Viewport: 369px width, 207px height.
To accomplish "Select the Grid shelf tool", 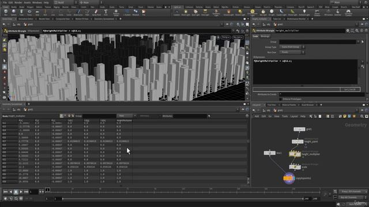I will [x=37, y=13].
